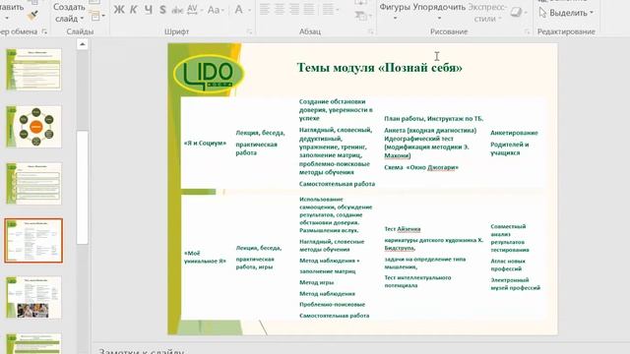This screenshot has height=354, width=630.
Task: Expand the columns dropdown arrow
Action: click(x=337, y=10)
